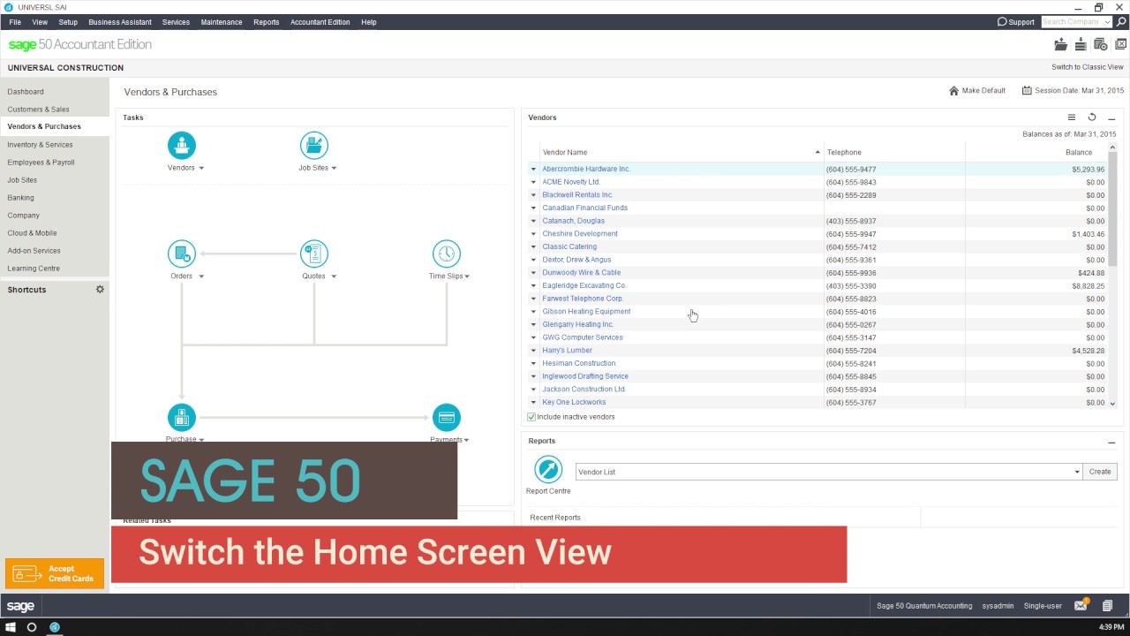Open the Vendors task icon

click(x=182, y=145)
